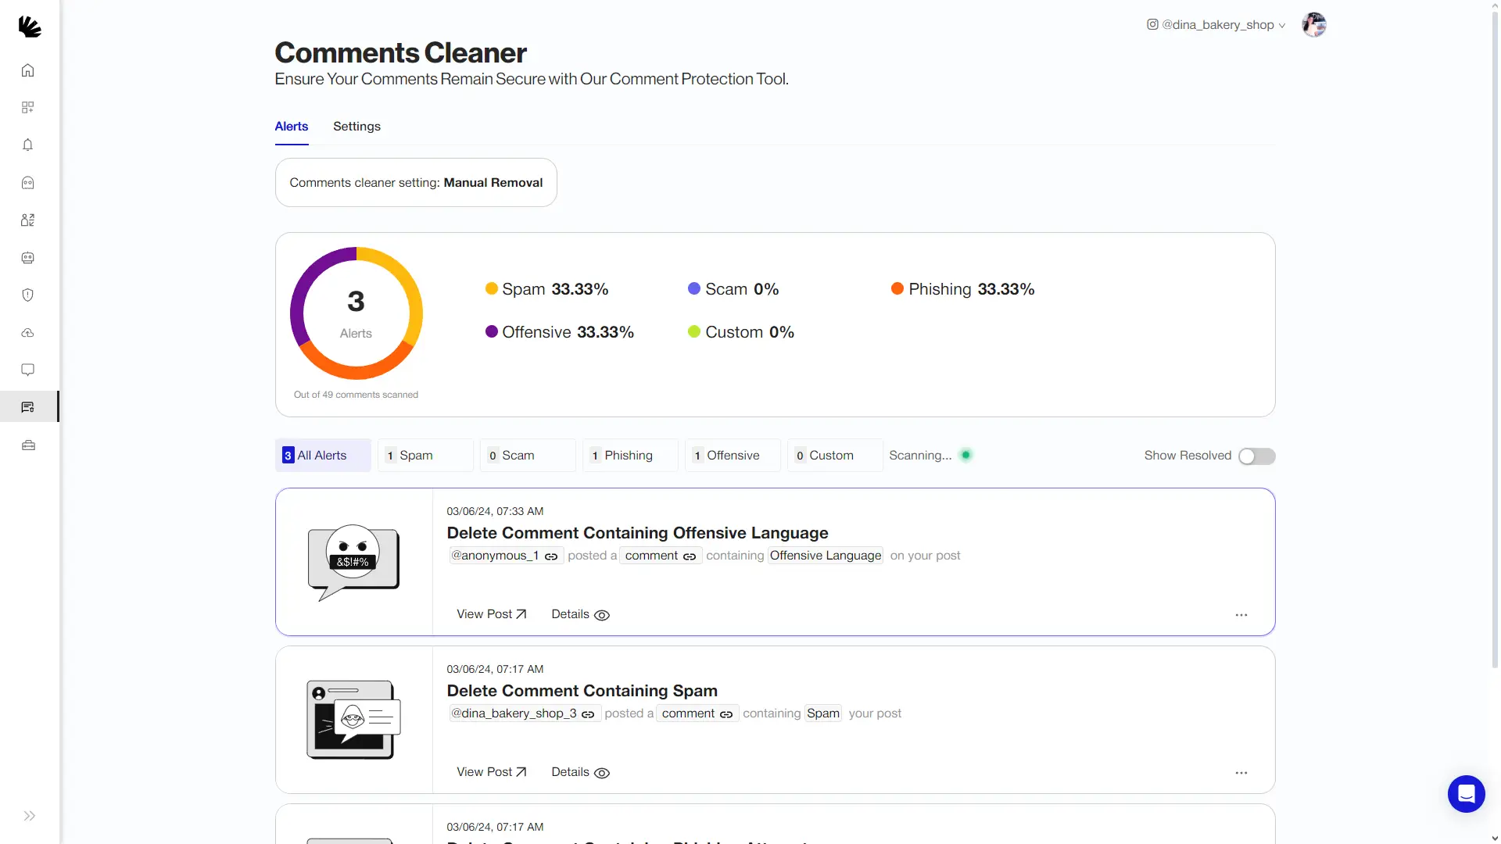The image size is (1501, 844).
Task: Filter alerts by Phishing
Action: tap(629, 456)
